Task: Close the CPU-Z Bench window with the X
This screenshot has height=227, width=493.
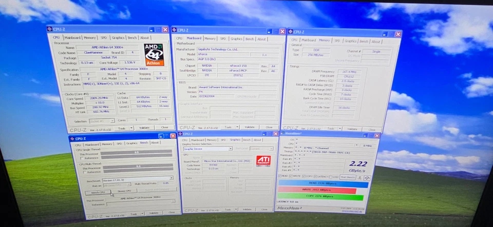Action: click(x=173, y=136)
